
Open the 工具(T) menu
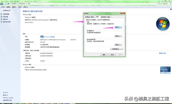20,7
